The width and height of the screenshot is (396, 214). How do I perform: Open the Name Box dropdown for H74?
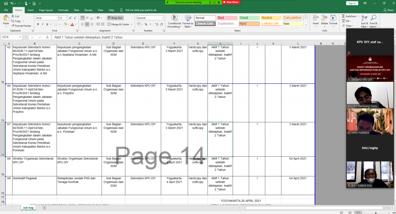click(x=20, y=37)
